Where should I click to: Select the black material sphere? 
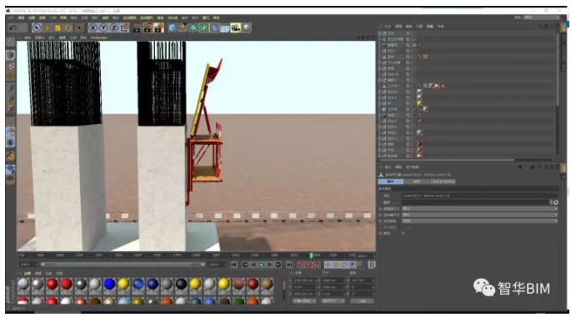[x=181, y=284]
